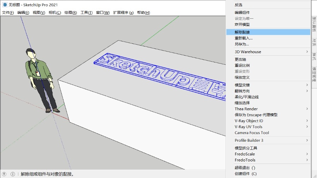Expand Thea Render submenu arrow
This screenshot has height=178, width=317.
(x=307, y=109)
